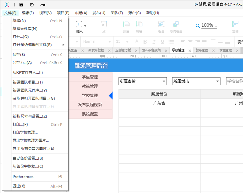Toggle bold formatting

coord(145,41)
